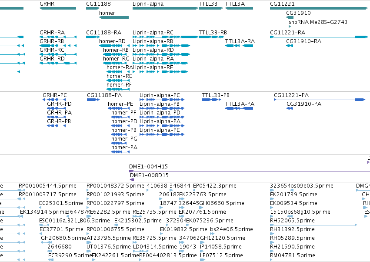370x262 pixels.
Task: Select the DME1-008D15 clone feature
Action: [x=250, y=180]
